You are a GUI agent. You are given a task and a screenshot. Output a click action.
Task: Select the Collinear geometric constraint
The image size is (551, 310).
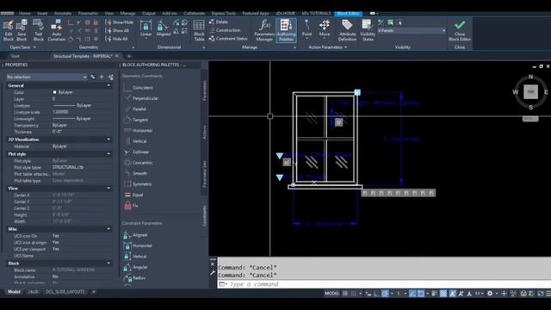137,152
